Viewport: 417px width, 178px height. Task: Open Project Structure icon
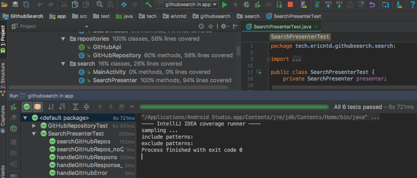tap(386, 4)
